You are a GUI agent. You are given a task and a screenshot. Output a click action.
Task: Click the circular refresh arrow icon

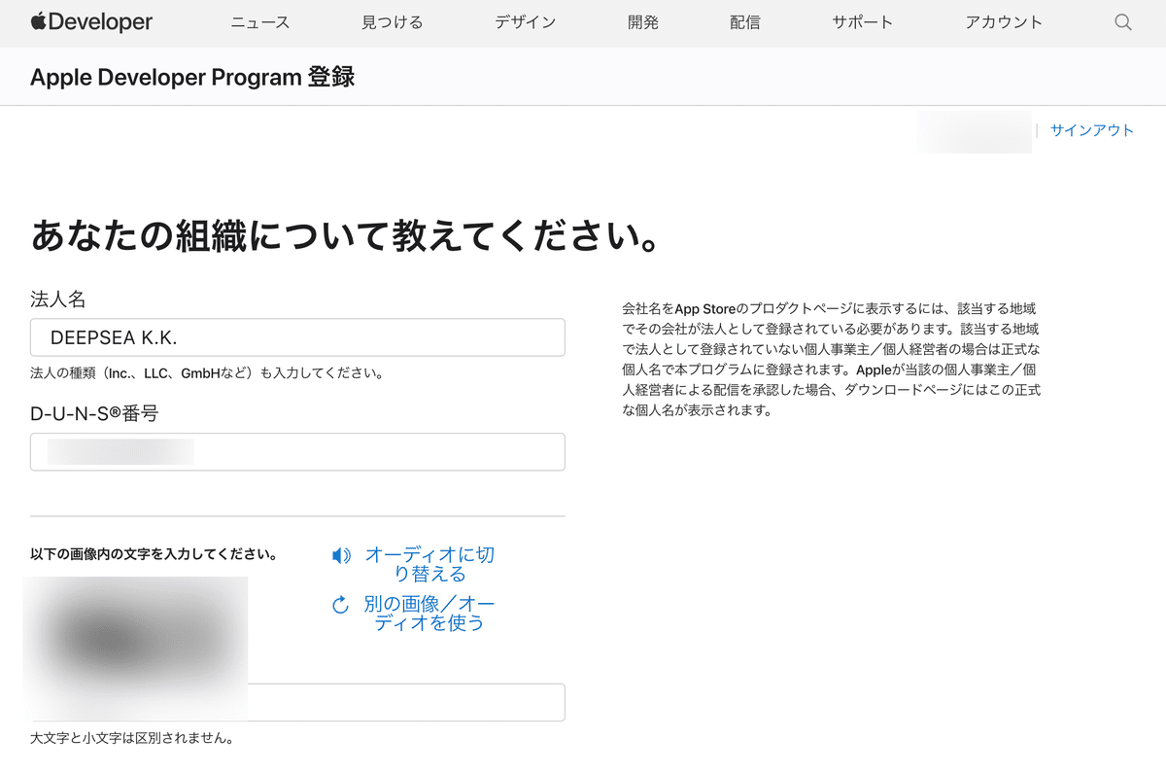pos(340,606)
